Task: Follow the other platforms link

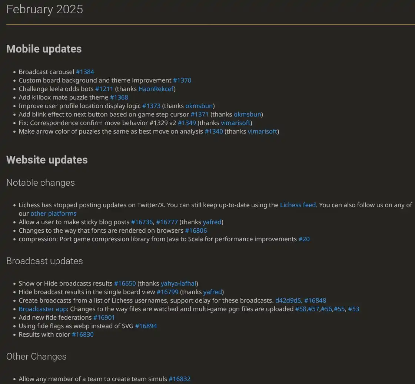Action: 53,213
